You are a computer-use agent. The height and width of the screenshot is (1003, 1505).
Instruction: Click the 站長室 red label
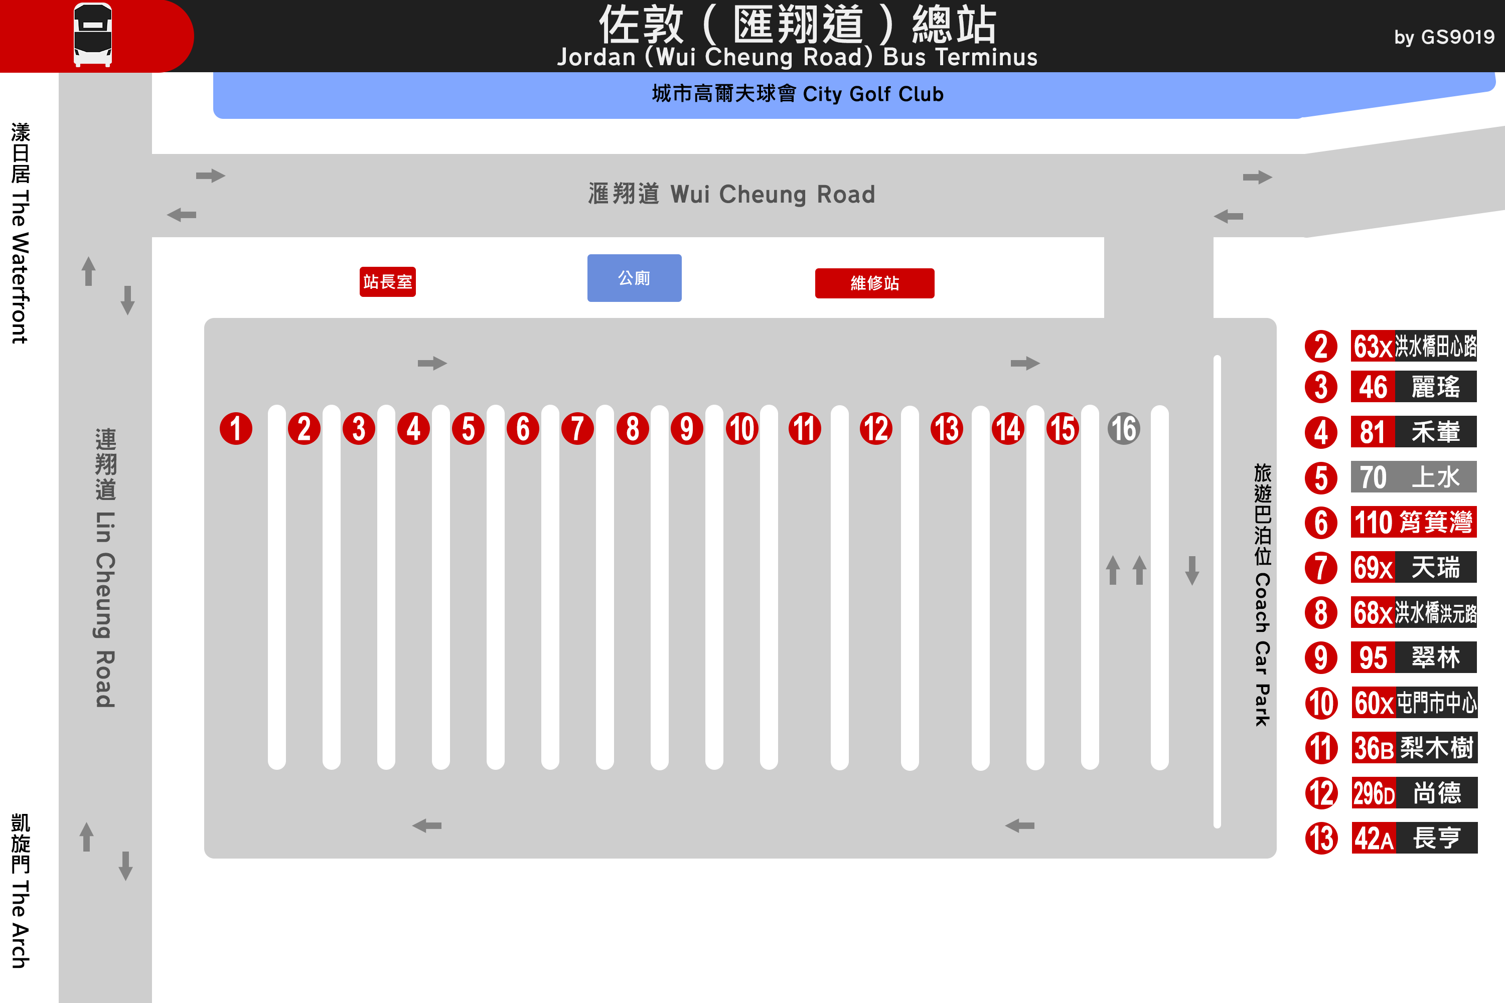(x=387, y=281)
